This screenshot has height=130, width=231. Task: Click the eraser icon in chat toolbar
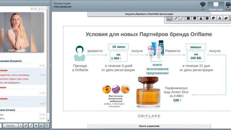pos(26,126)
